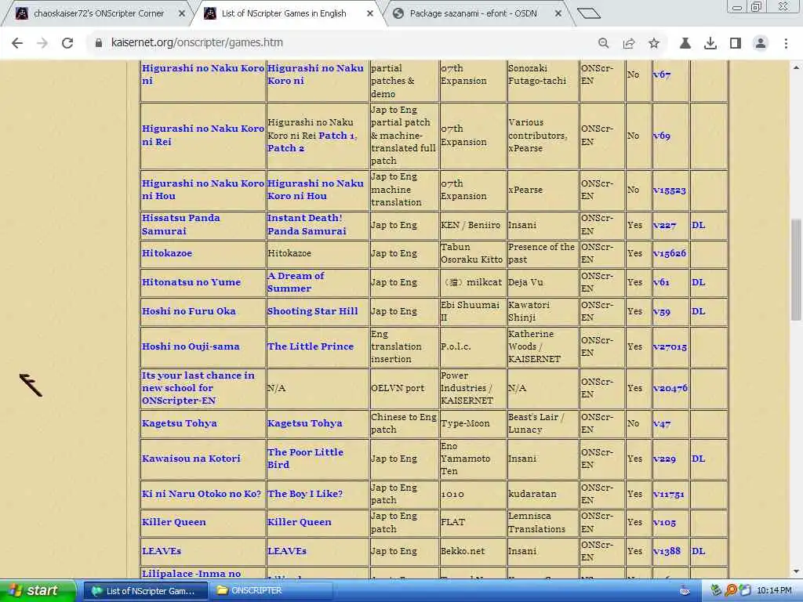Click the orange magnifier tray icon
The image size is (803, 602).
[x=731, y=591]
